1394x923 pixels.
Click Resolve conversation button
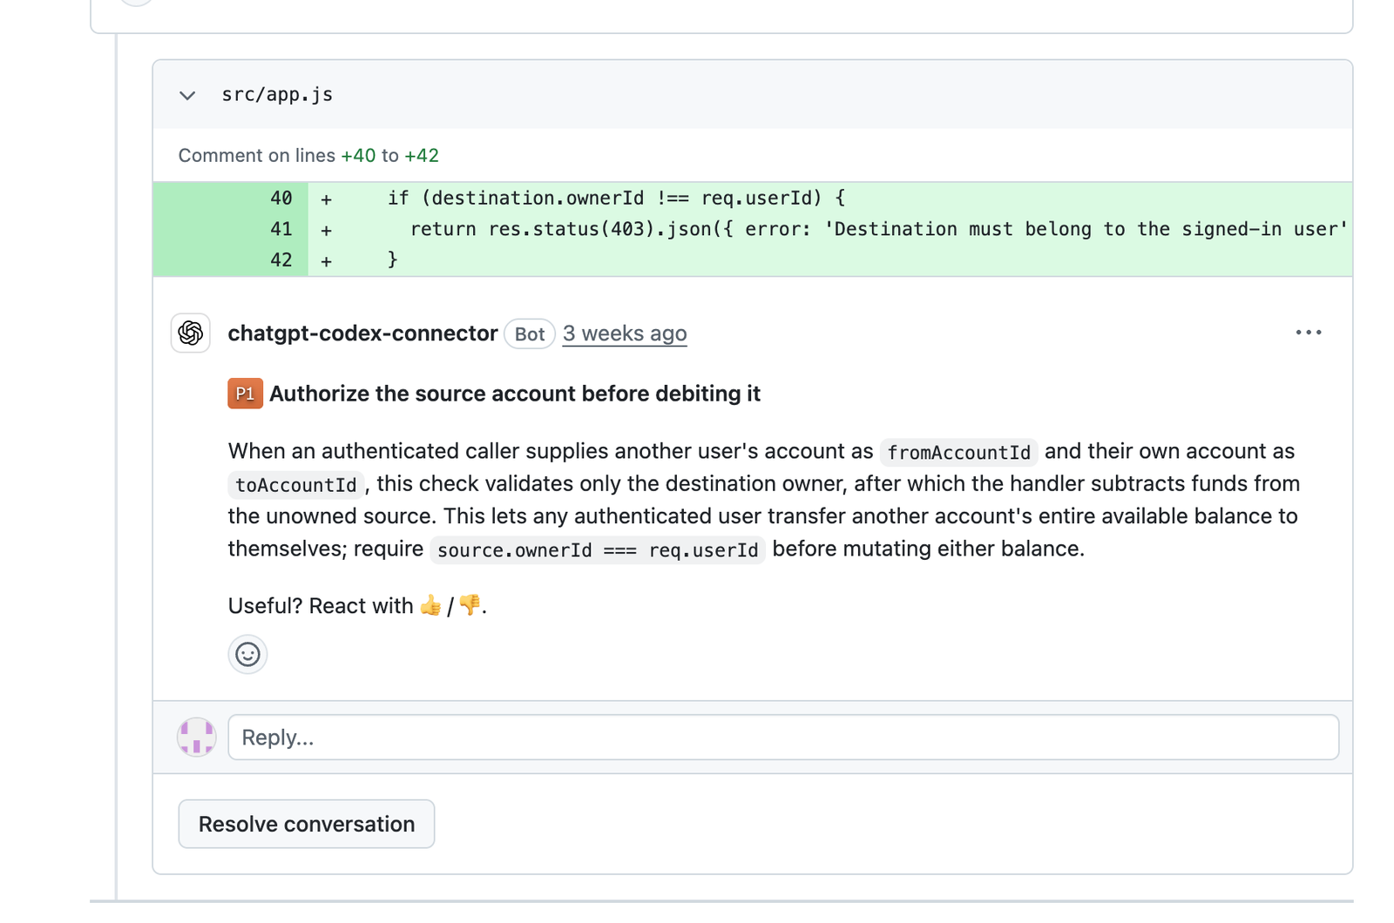click(x=307, y=824)
